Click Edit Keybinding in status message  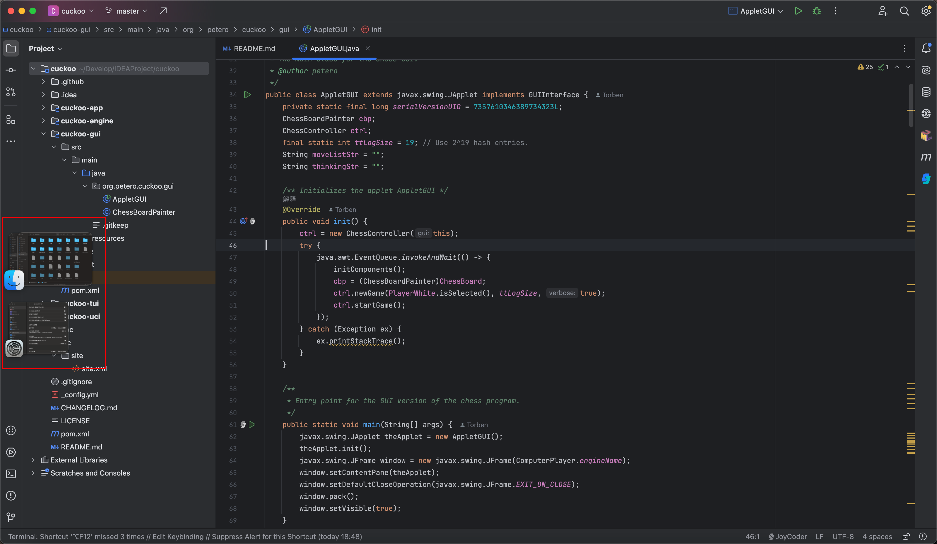(178, 536)
